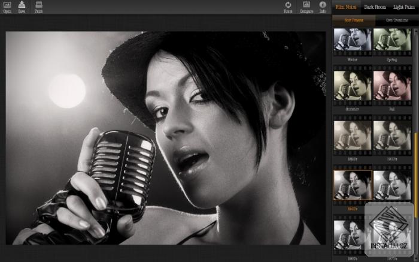Apply the Winter preset thumbnail
The width and height of the screenshot is (419, 262).
pos(353,40)
